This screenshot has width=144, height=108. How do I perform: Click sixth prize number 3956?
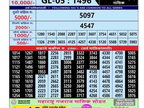(93, 67)
